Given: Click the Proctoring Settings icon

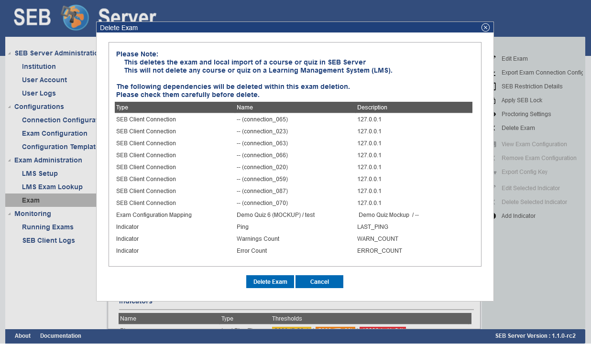Looking at the screenshot, I should (495, 114).
